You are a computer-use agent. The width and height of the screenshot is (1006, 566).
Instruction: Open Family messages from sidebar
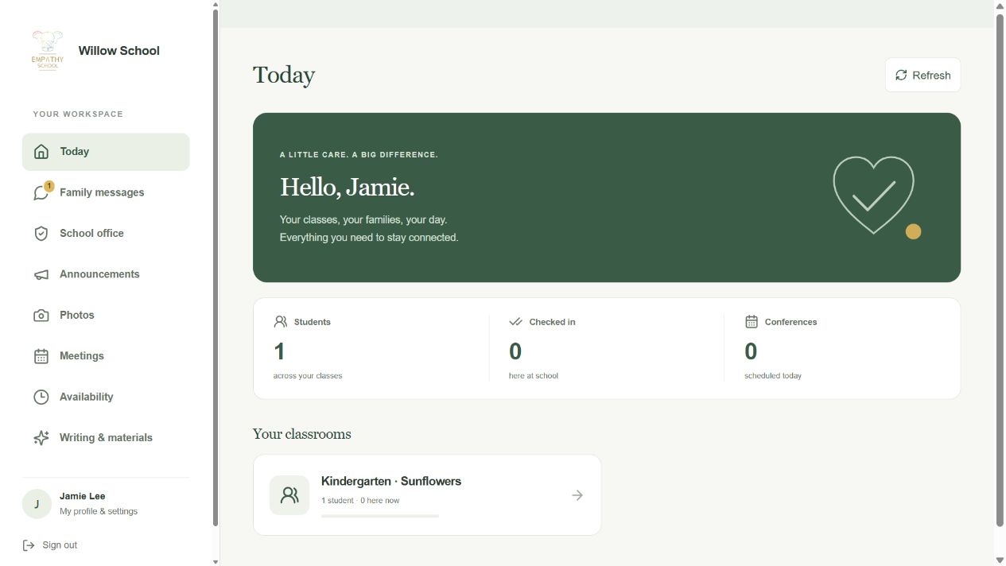106,192
